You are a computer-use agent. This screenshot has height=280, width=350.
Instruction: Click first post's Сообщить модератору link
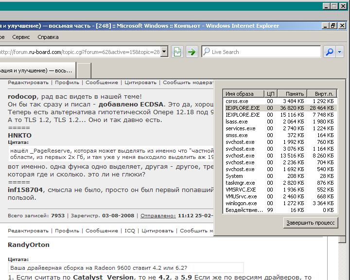[x=188, y=83]
